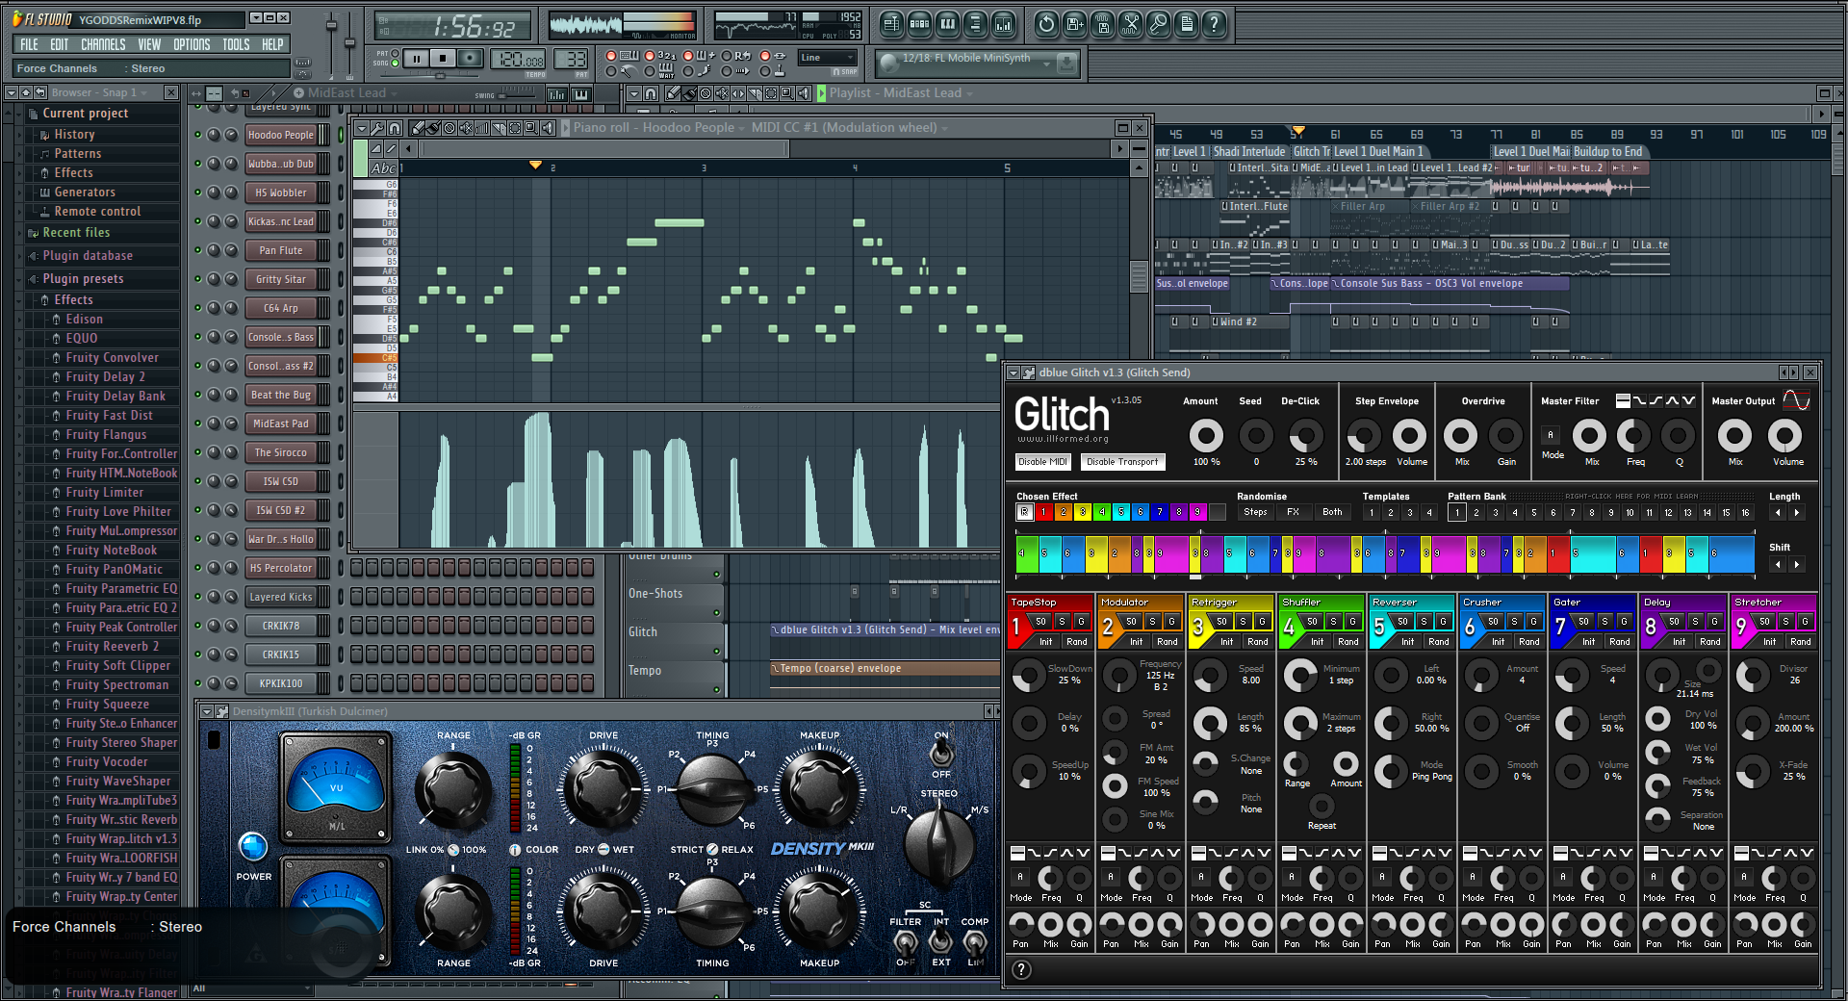Click the Disable Transport button in Glitch

[1122, 462]
